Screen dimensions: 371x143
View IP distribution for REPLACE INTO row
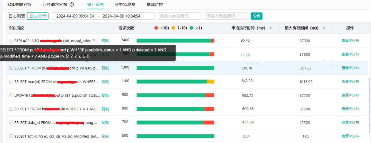(x=350, y=41)
